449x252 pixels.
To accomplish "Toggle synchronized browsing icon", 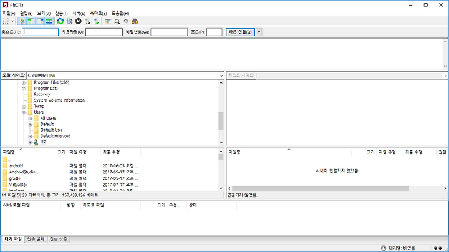I will [x=126, y=21].
